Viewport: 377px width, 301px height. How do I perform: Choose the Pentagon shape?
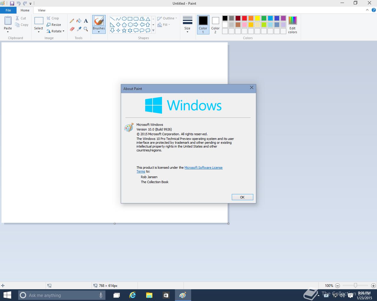tap(124, 24)
